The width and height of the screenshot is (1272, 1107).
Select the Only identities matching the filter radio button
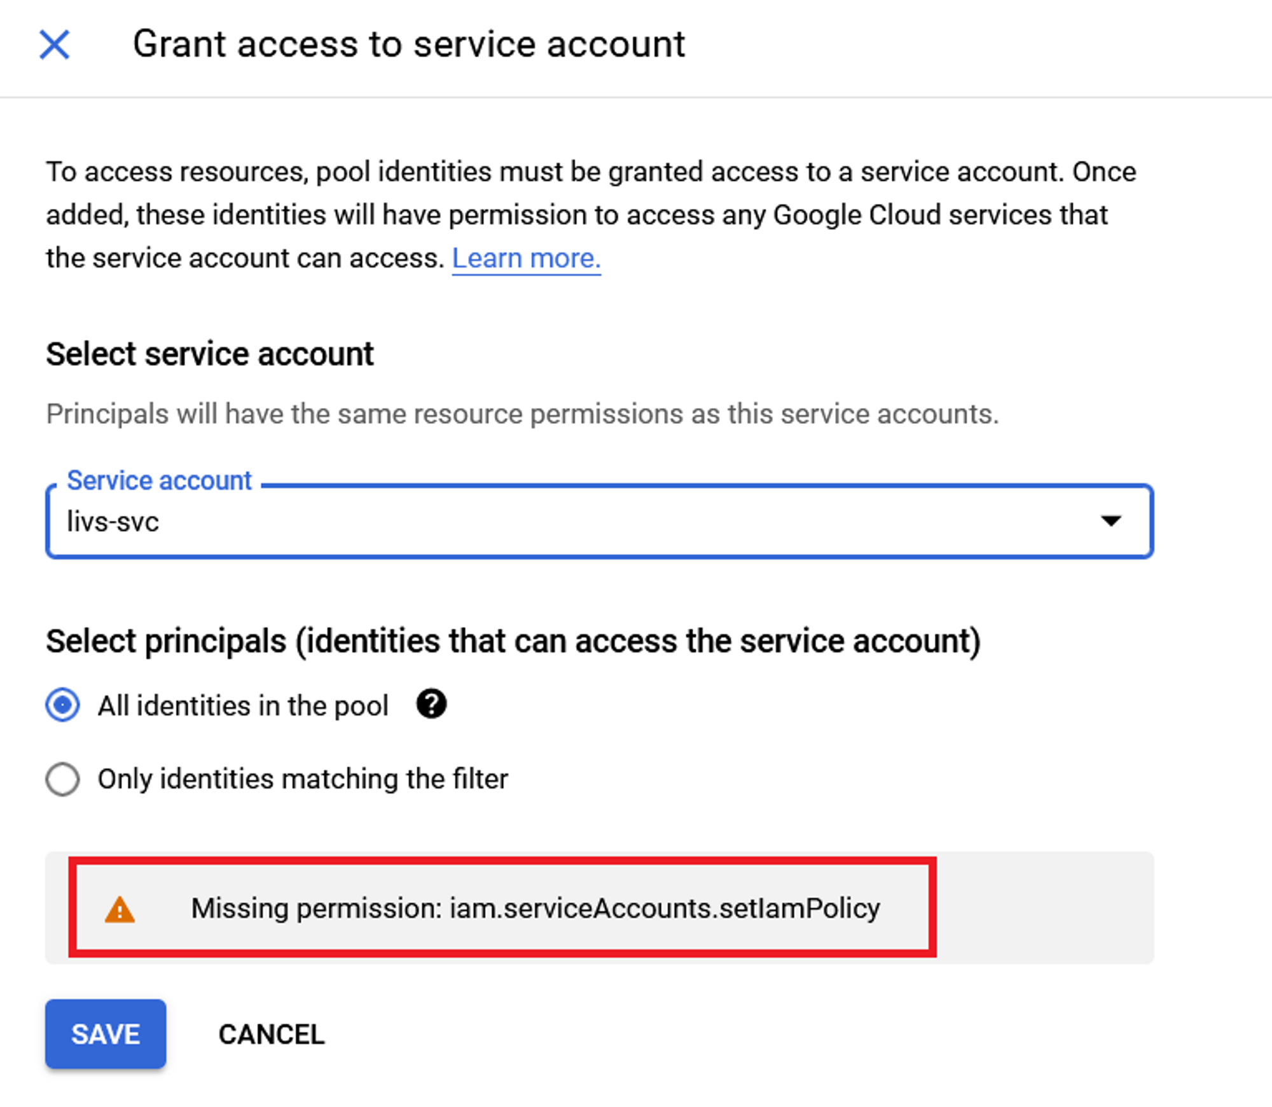(x=62, y=778)
